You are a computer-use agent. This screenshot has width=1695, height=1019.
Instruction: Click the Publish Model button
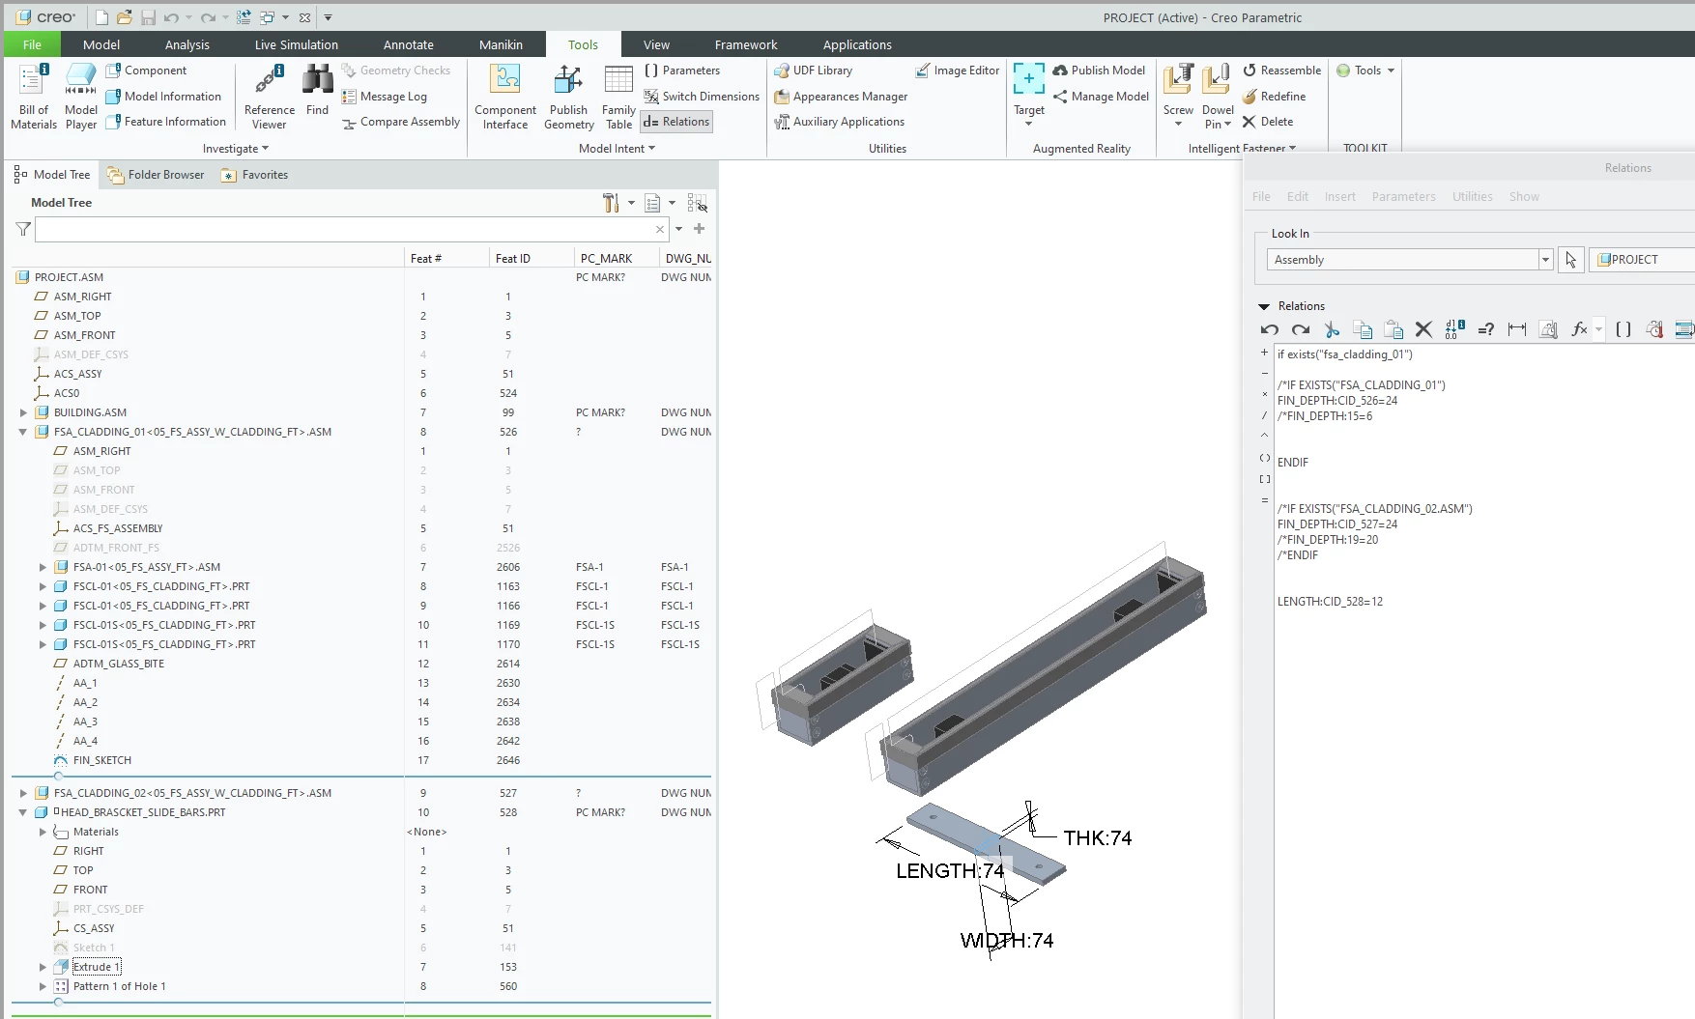[x=1099, y=71]
